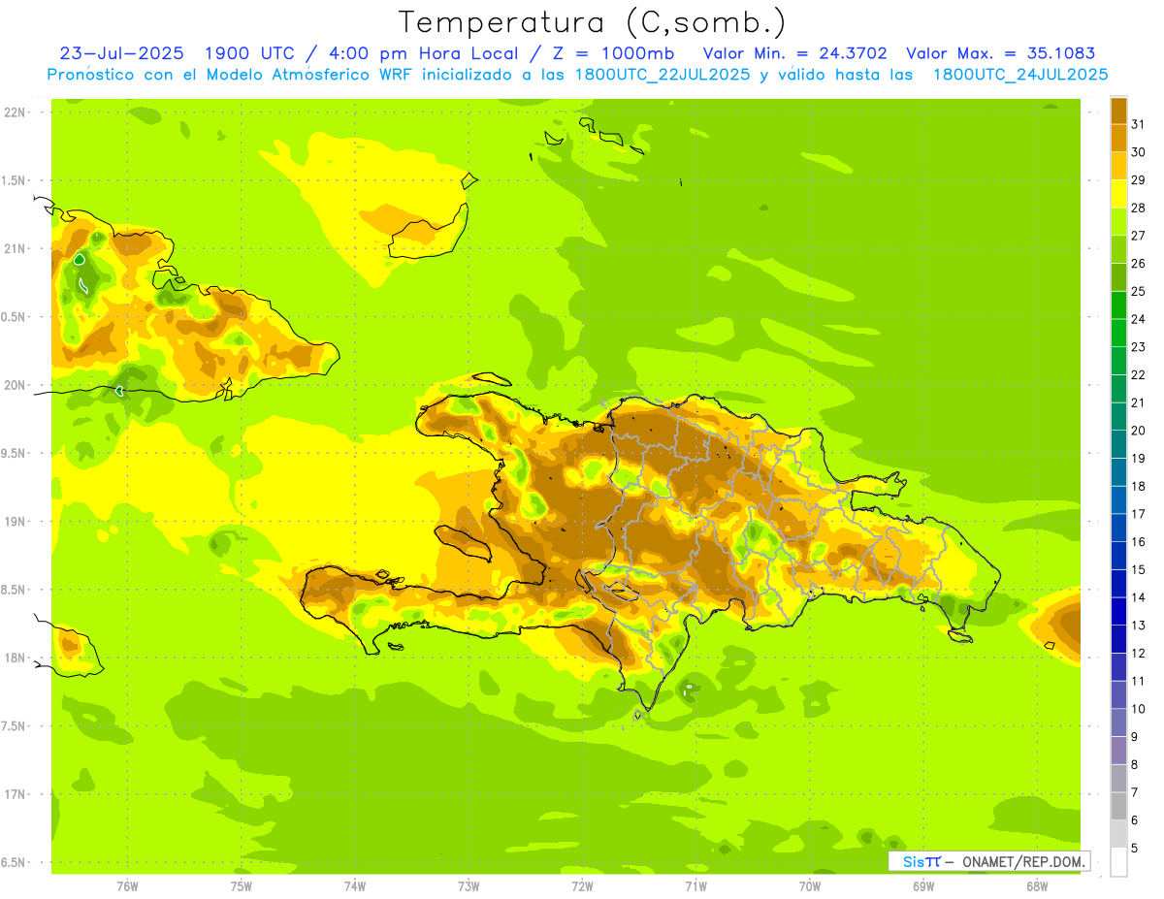
Task: Click the '19N' latitude label
Action: pos(15,522)
